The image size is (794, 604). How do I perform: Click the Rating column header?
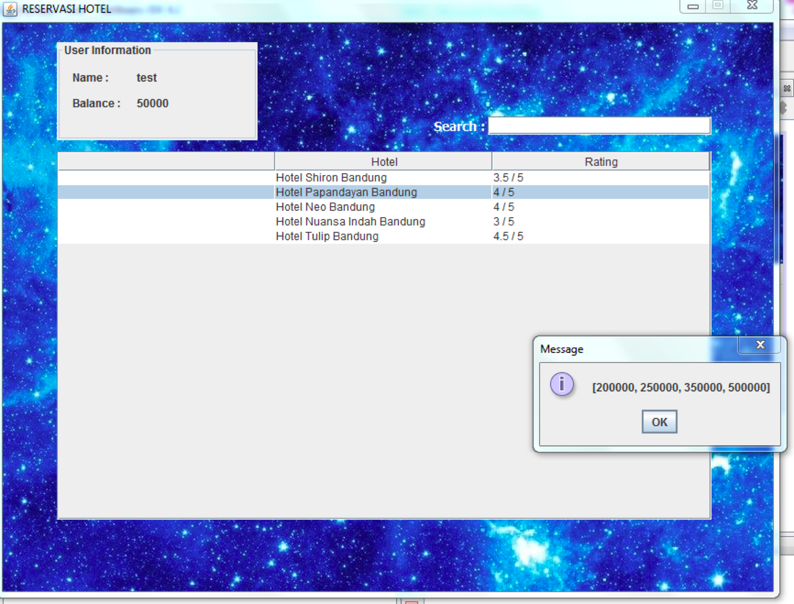601,162
